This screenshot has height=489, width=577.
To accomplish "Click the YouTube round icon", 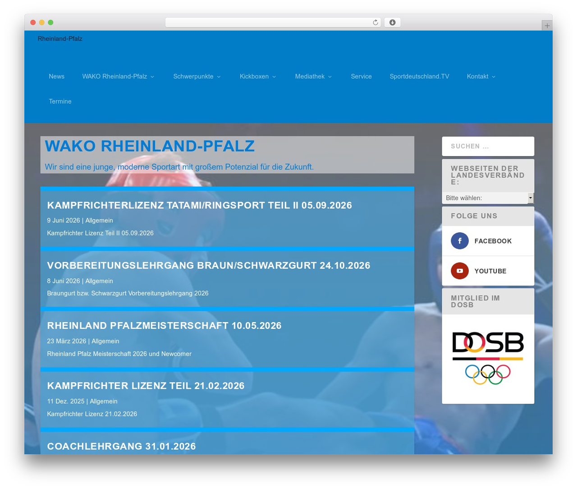I will coord(460,271).
